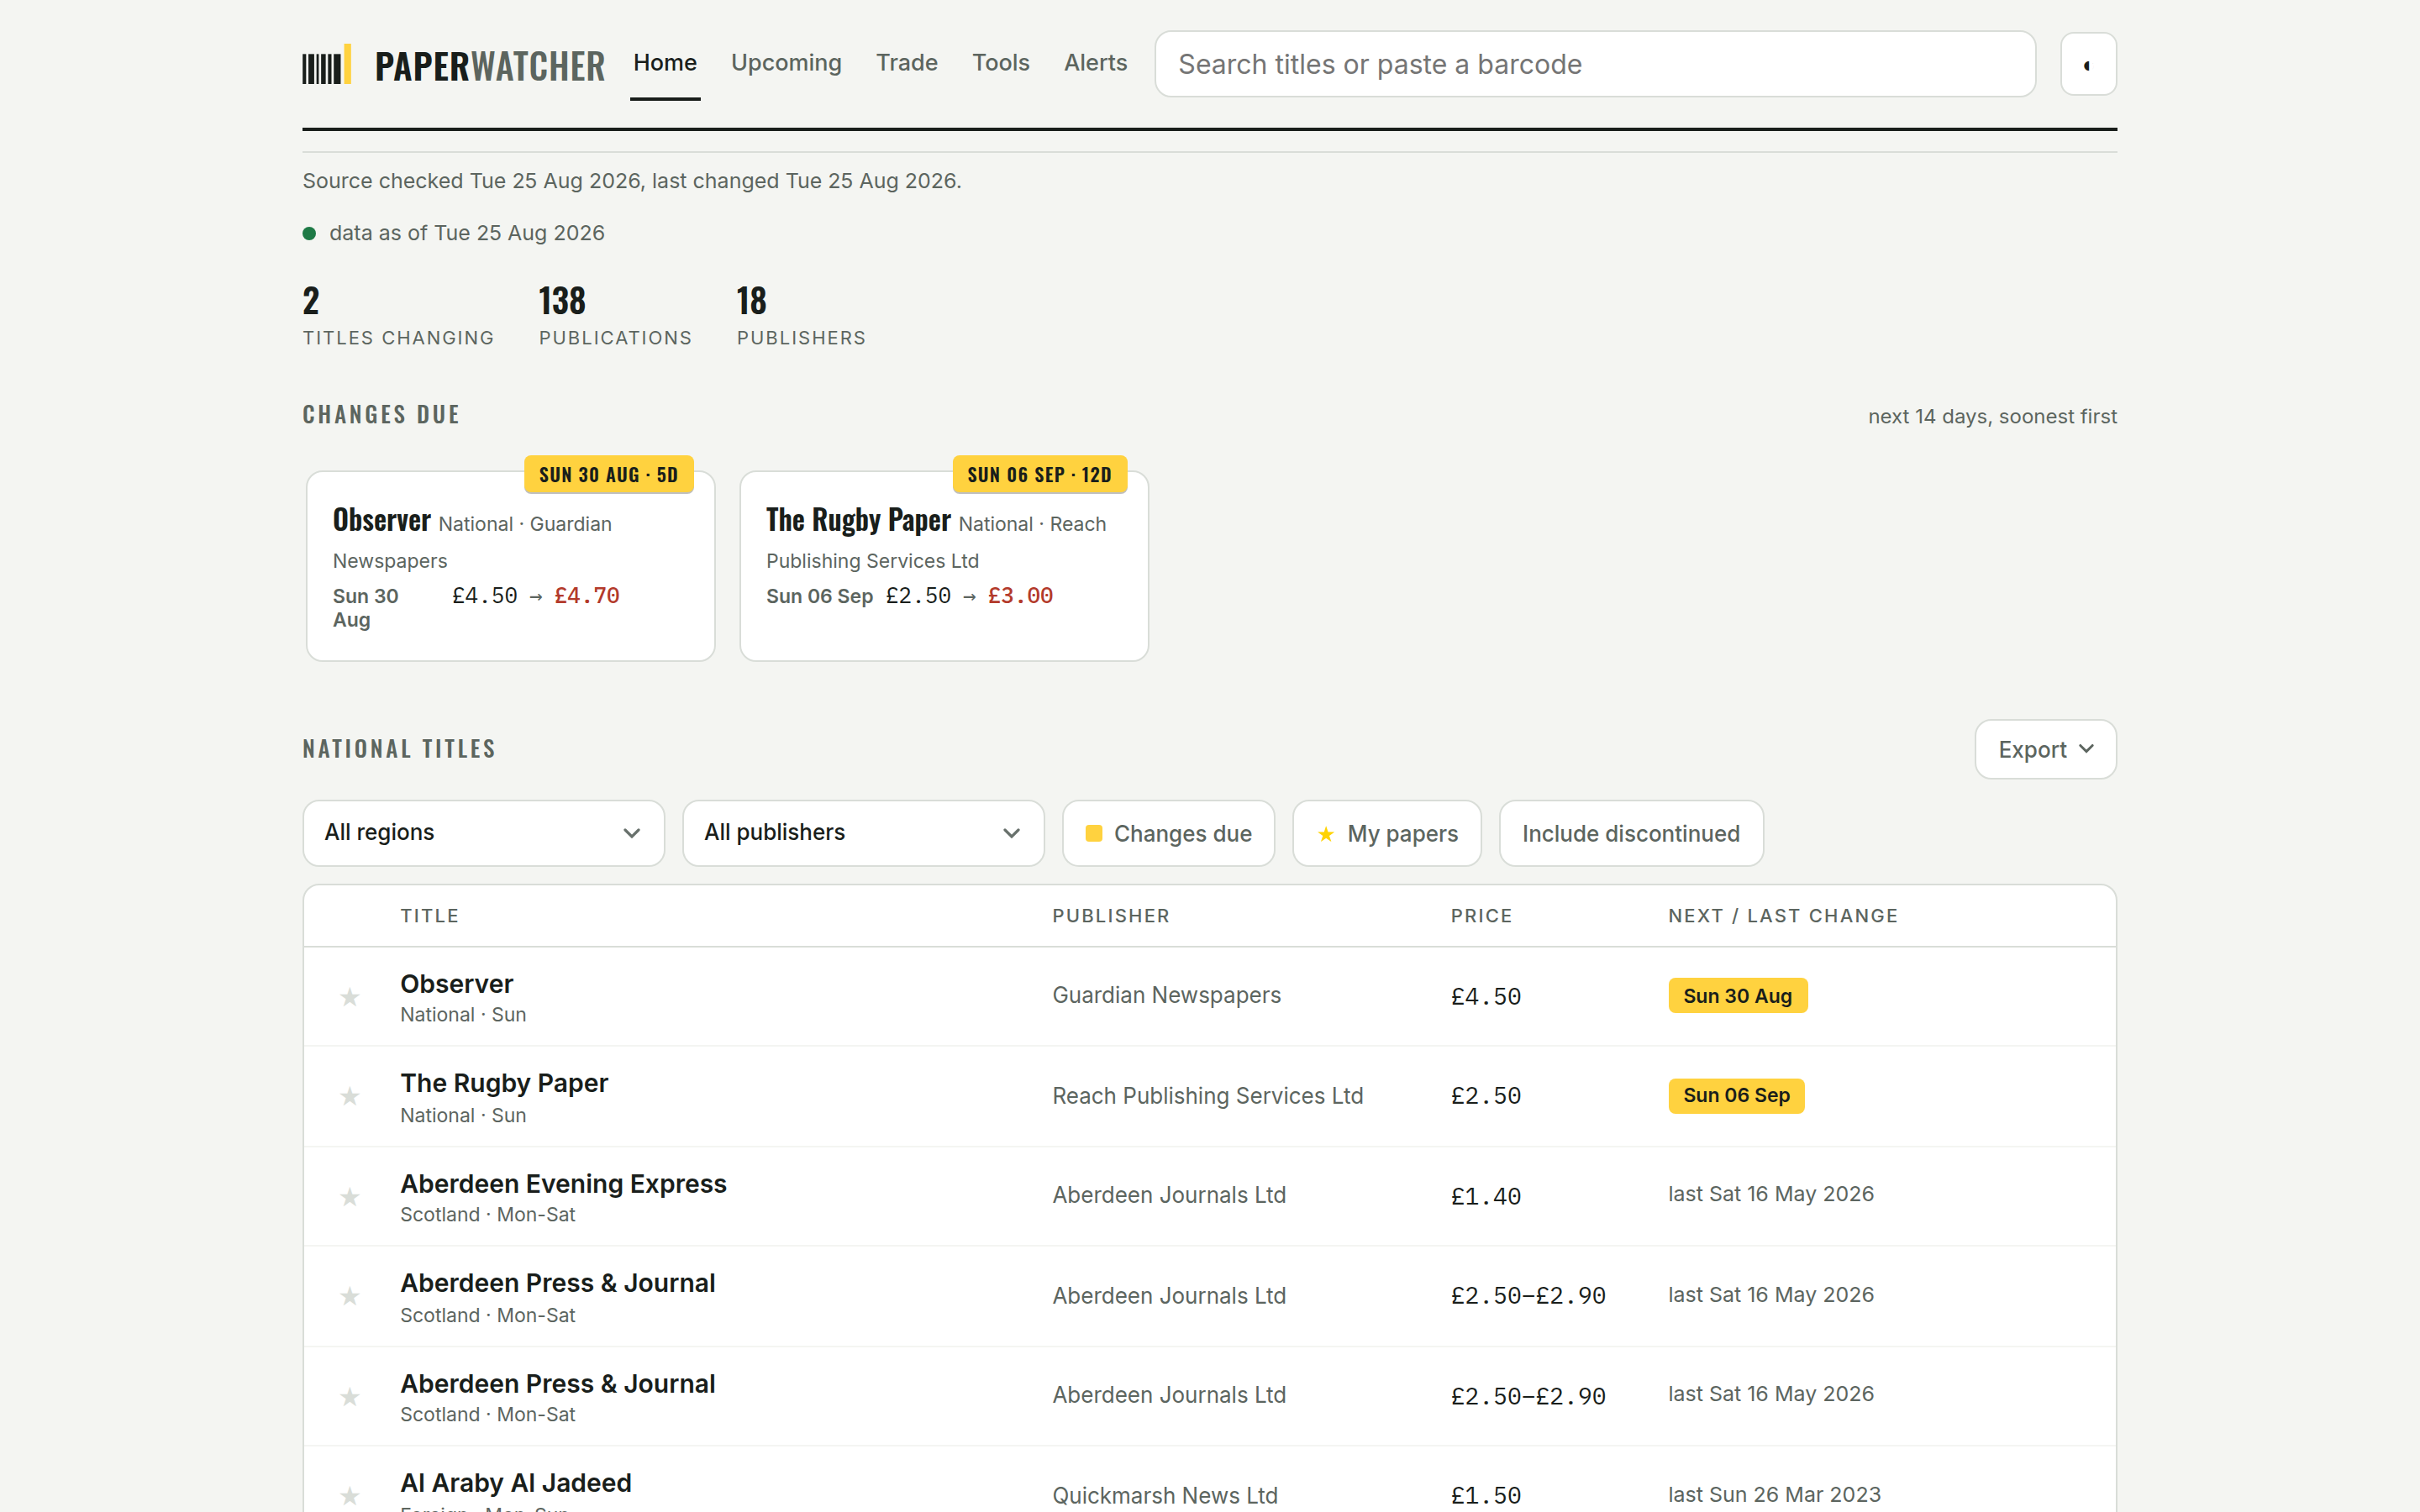Click the £1.50 price cell

pos(1486,1496)
